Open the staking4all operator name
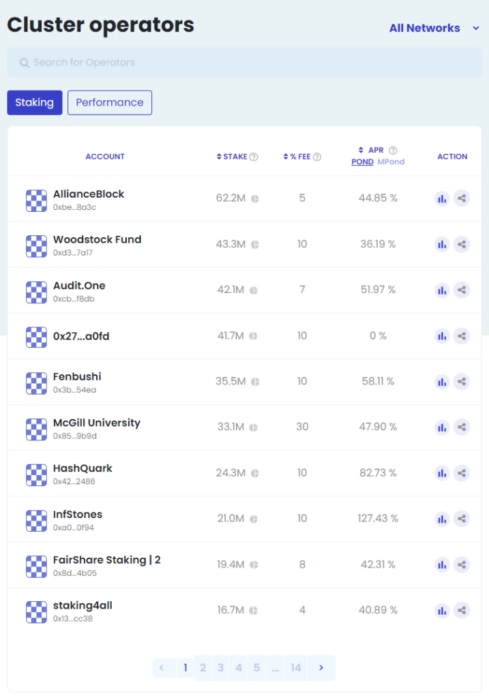 click(83, 606)
